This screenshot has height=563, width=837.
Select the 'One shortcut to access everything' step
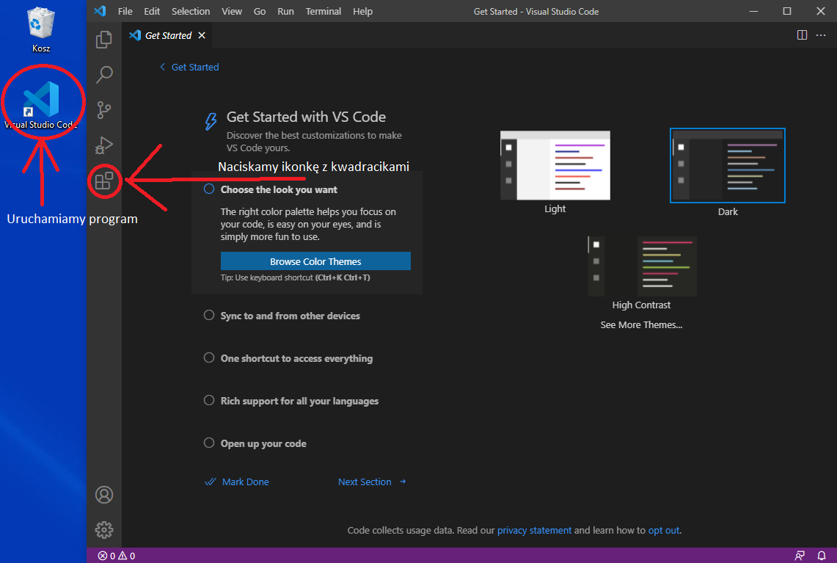(x=296, y=358)
